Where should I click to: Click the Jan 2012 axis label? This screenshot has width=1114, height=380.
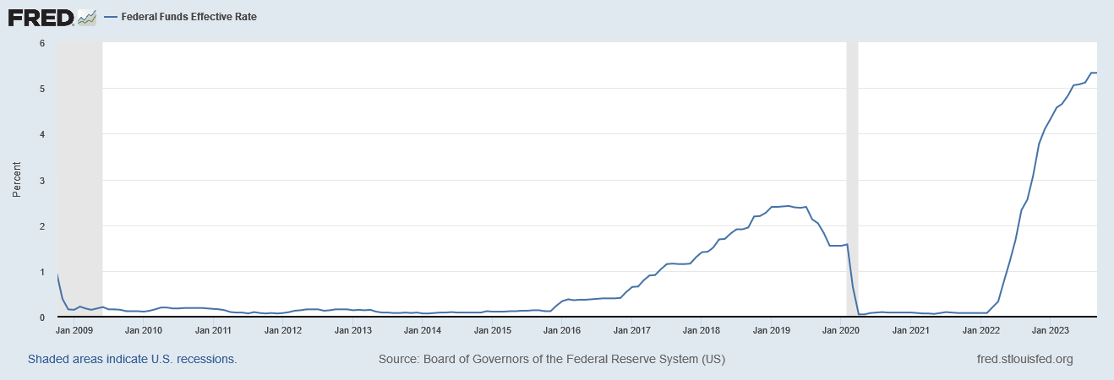(x=283, y=330)
